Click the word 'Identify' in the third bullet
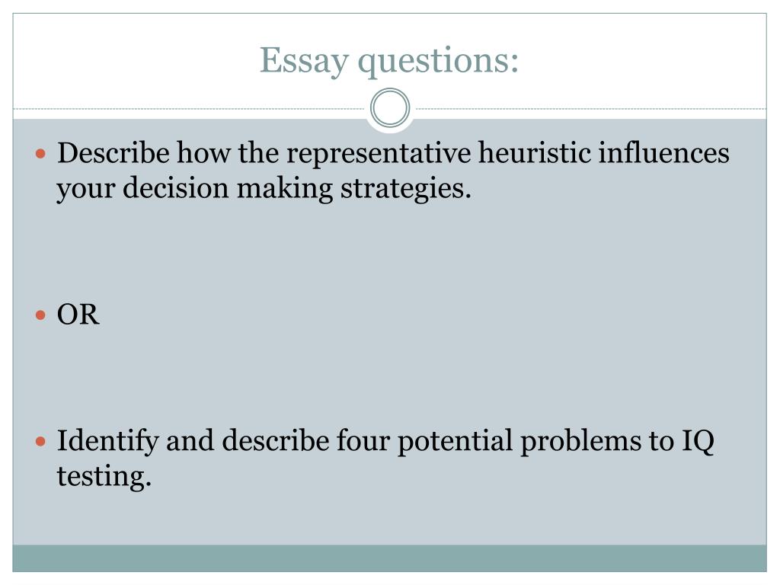Viewport: 780px width, 585px height. pos(107,443)
